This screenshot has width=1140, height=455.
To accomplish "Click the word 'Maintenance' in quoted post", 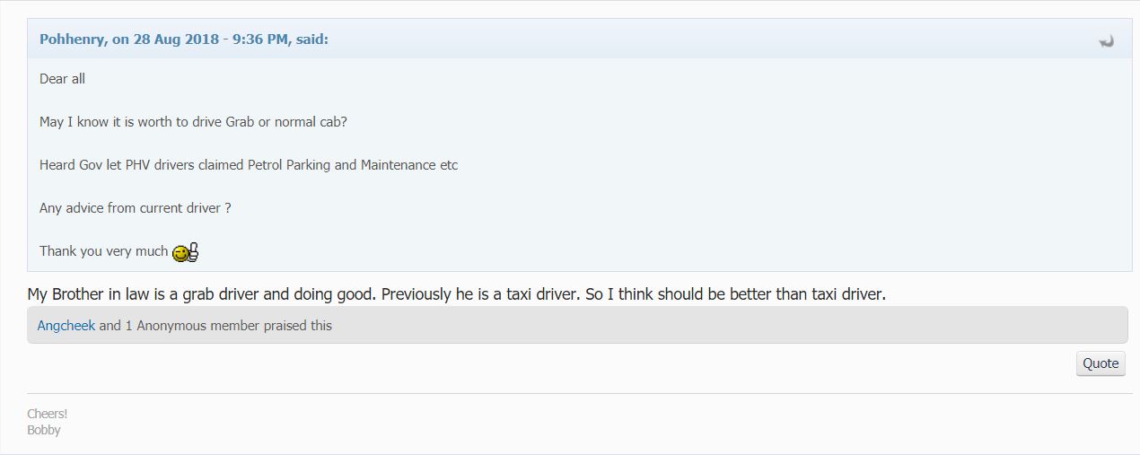I will [x=399, y=165].
